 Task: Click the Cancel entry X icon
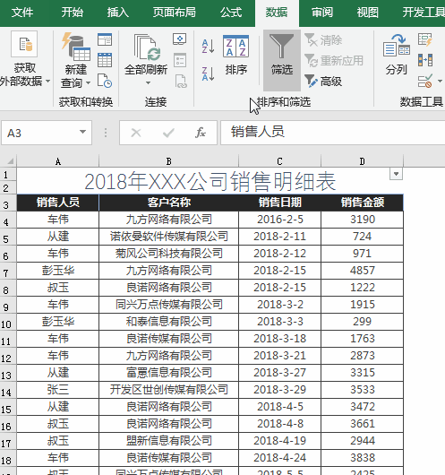tap(136, 133)
